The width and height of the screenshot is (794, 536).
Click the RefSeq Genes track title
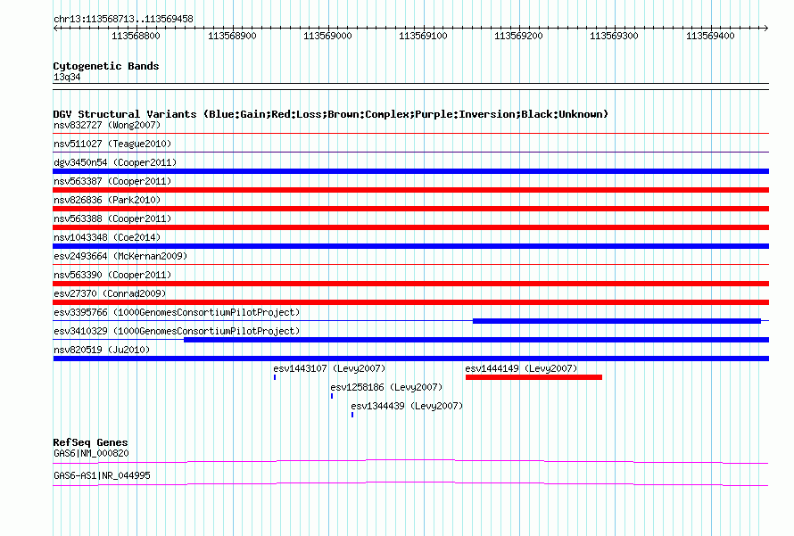(x=90, y=442)
